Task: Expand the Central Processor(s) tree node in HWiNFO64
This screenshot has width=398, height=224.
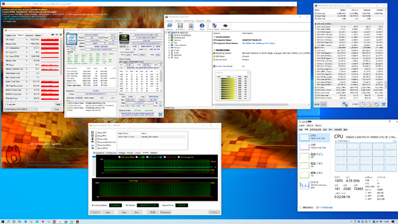Action: pos(169,35)
